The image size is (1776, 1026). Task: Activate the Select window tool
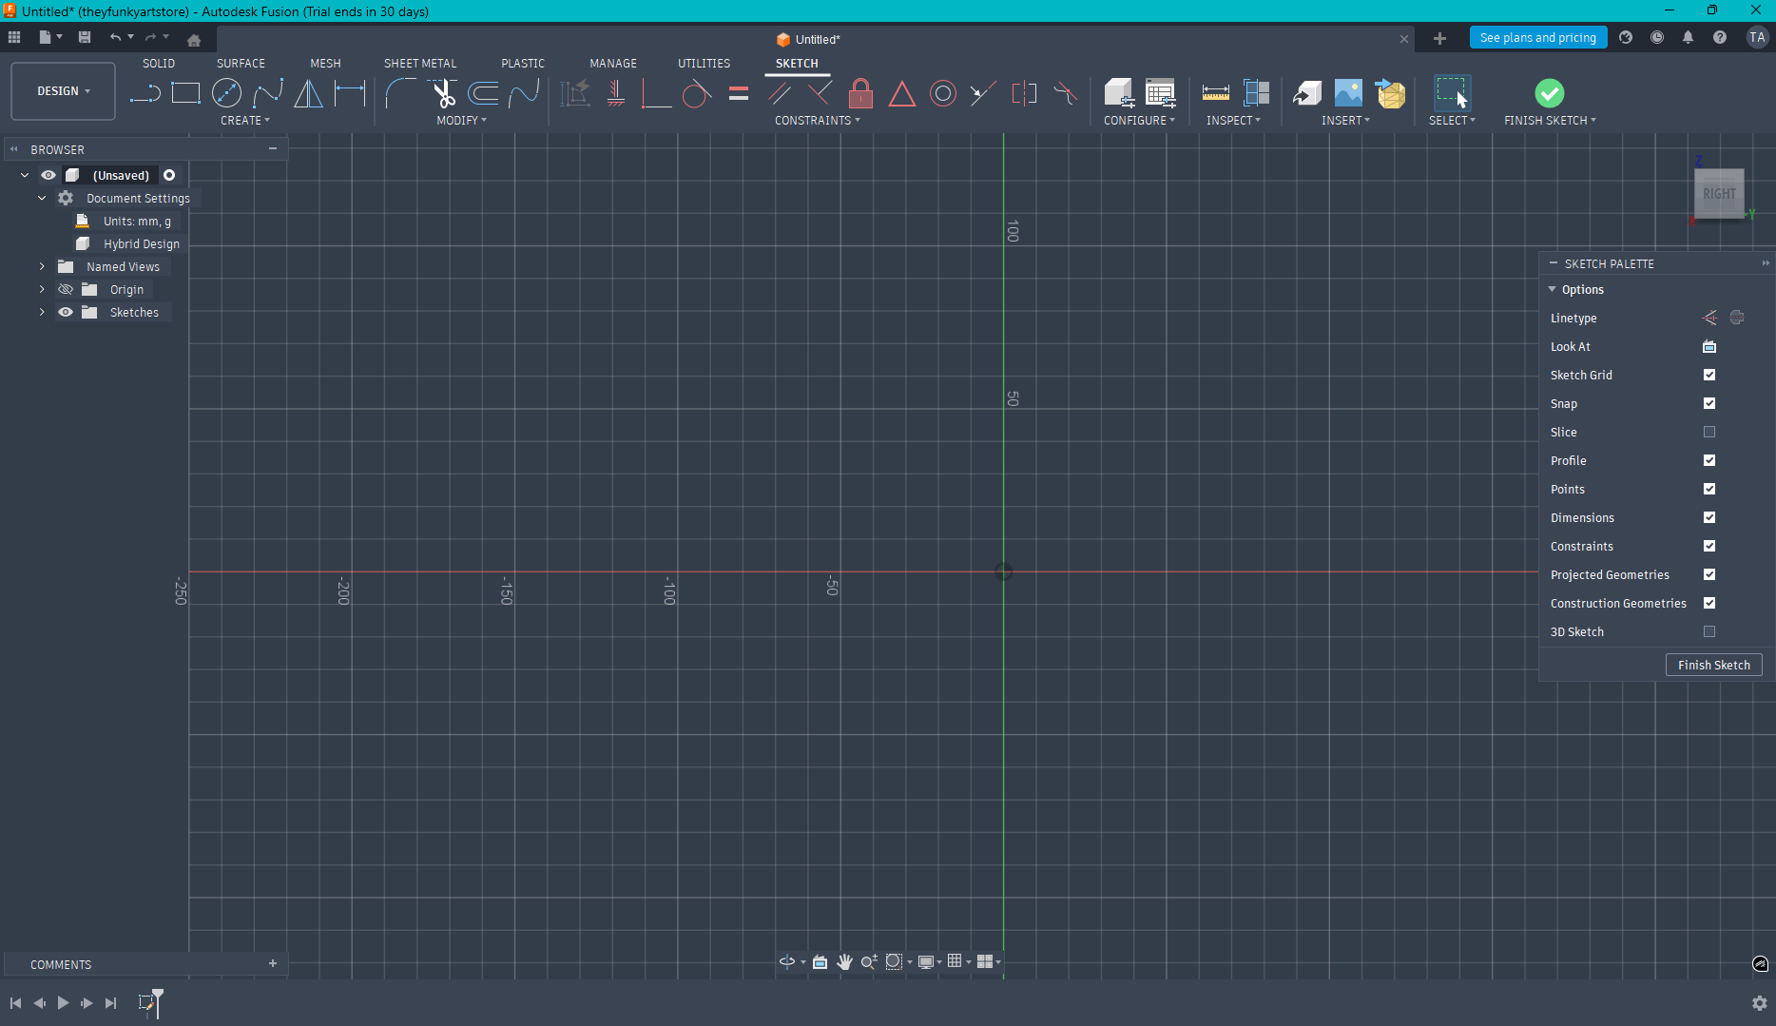point(1452,93)
